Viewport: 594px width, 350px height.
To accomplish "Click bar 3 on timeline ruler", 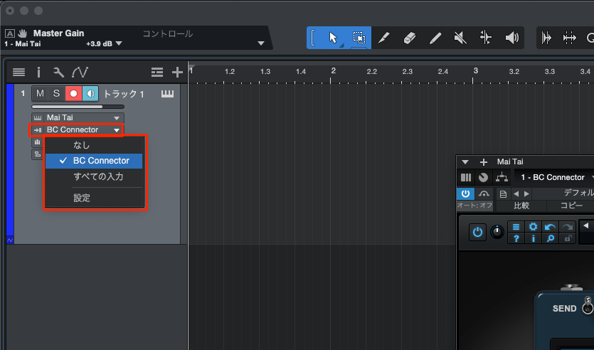I will coord(475,70).
